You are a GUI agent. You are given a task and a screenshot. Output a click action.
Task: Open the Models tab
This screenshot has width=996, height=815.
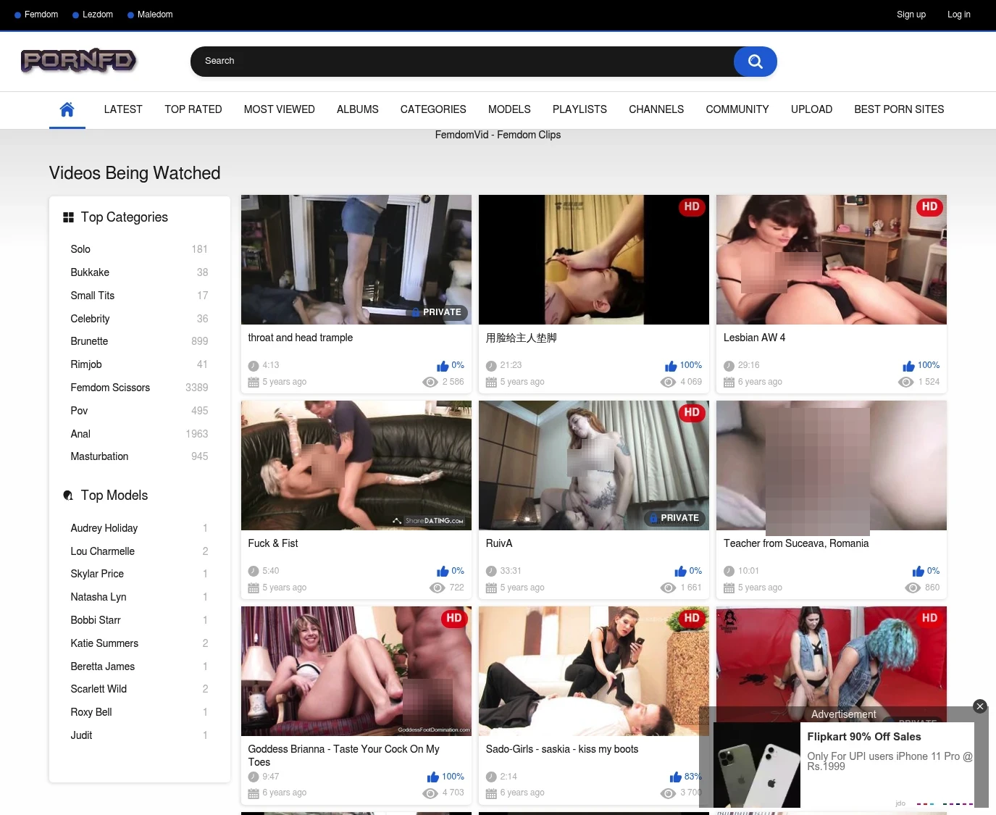pos(509,109)
